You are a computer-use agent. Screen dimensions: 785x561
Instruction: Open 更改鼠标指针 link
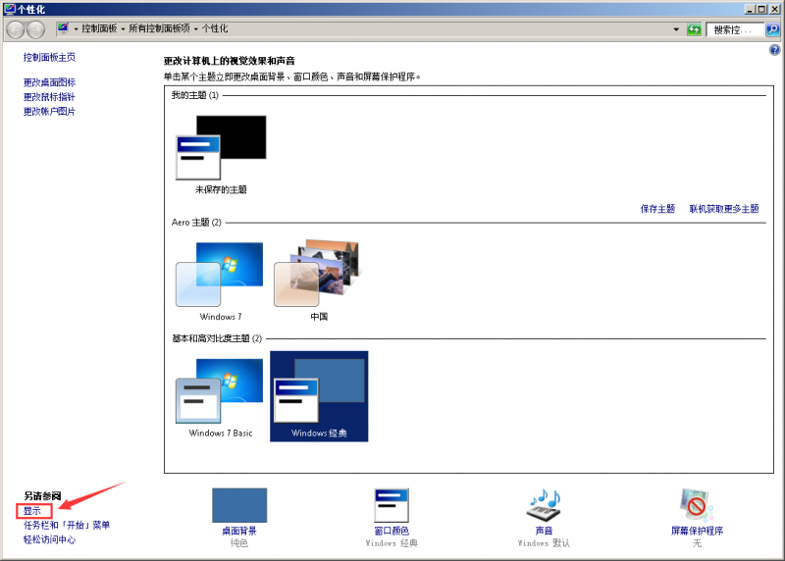point(49,96)
